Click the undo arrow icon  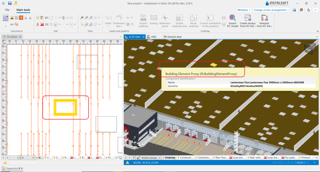(47, 18)
